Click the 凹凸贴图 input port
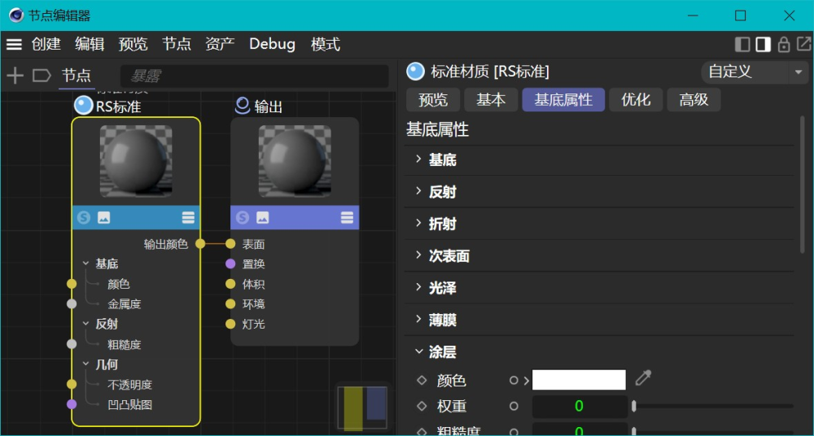Image resolution: width=814 pixels, height=436 pixels. (72, 403)
